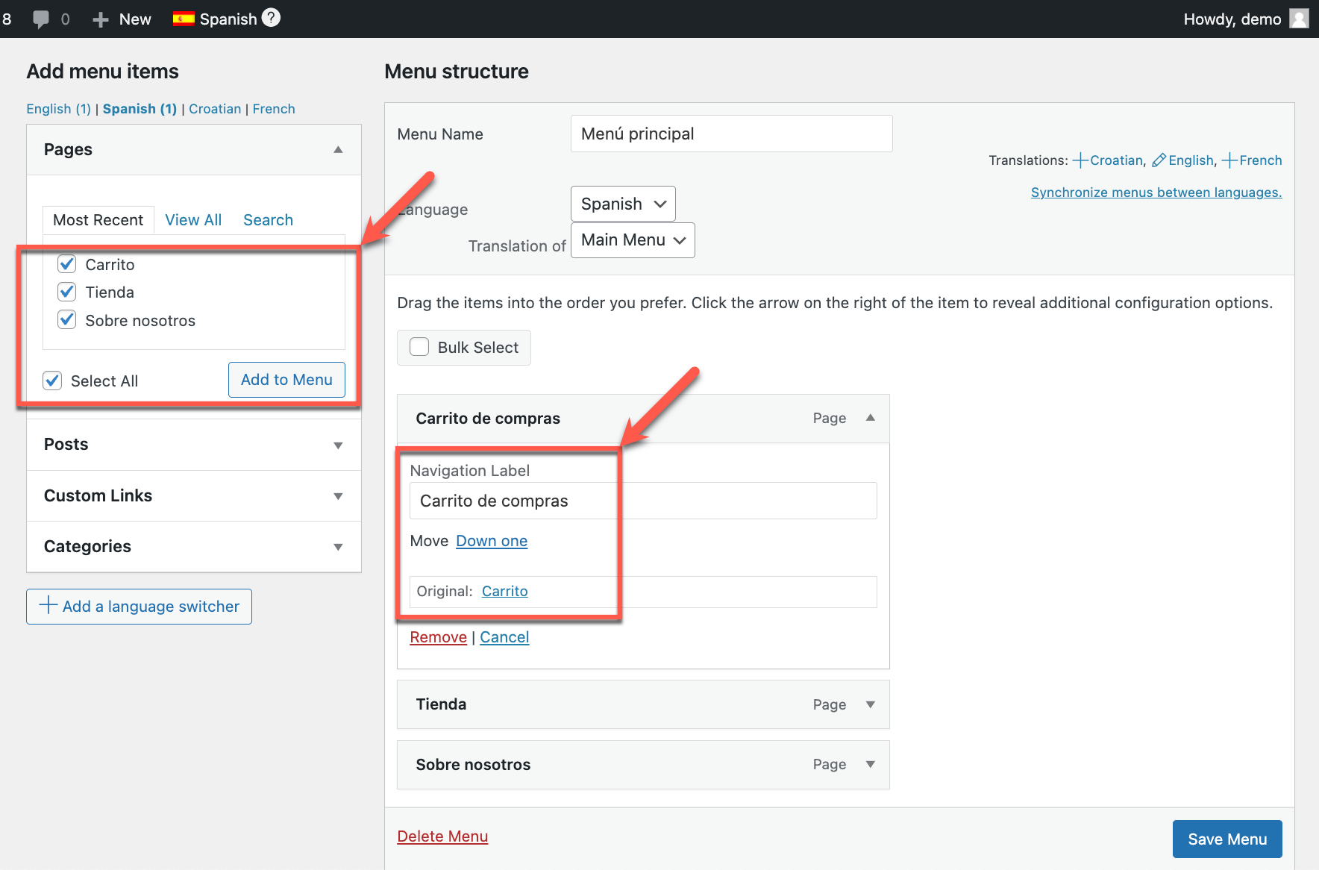Switch to the View All tab
This screenshot has width=1319, height=870.
(193, 220)
